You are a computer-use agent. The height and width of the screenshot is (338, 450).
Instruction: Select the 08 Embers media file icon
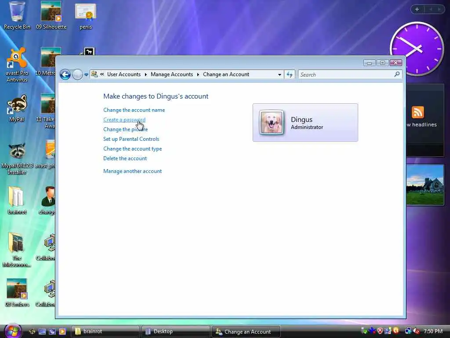click(17, 293)
